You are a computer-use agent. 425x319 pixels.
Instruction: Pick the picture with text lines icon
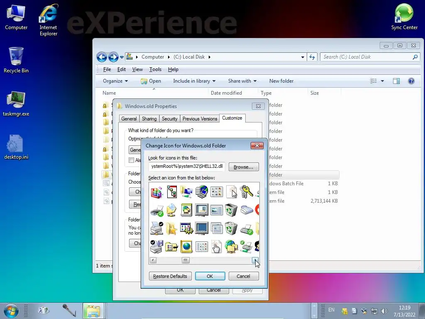216,210
